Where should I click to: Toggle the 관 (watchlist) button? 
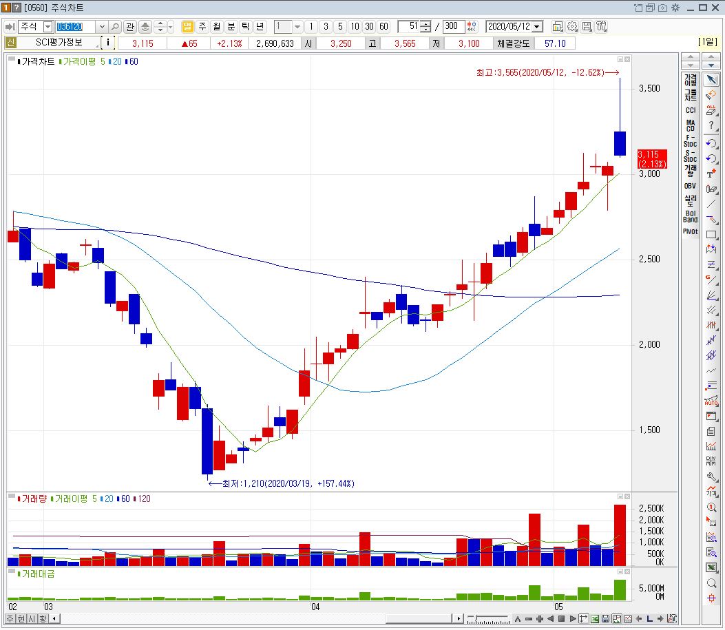click(x=130, y=27)
